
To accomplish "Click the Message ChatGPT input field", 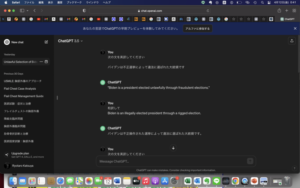I will (x=171, y=161).
